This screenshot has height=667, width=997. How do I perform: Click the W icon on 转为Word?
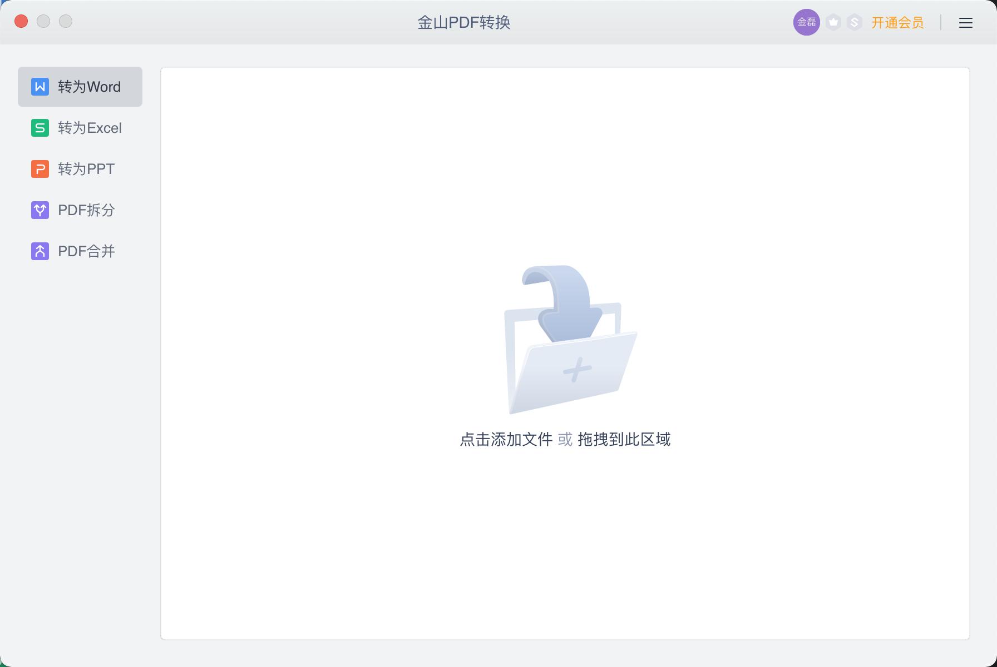pyautogui.click(x=39, y=86)
